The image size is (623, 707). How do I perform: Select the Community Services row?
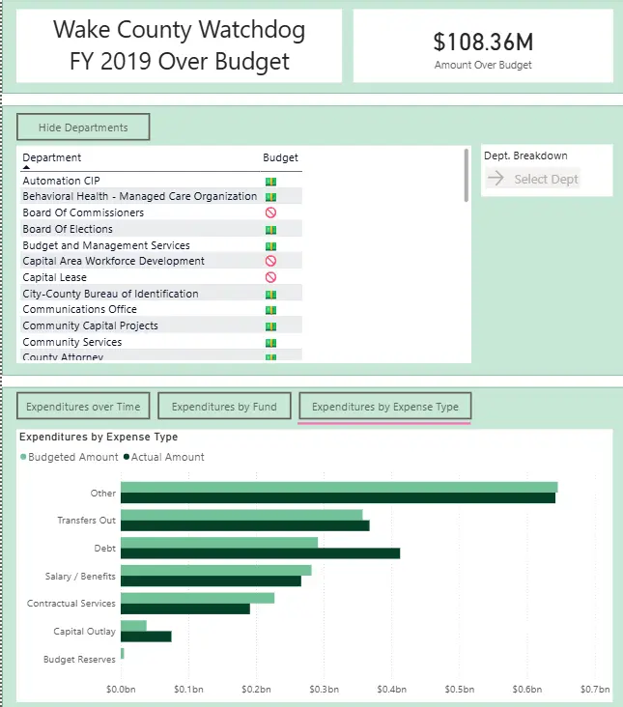click(x=161, y=341)
